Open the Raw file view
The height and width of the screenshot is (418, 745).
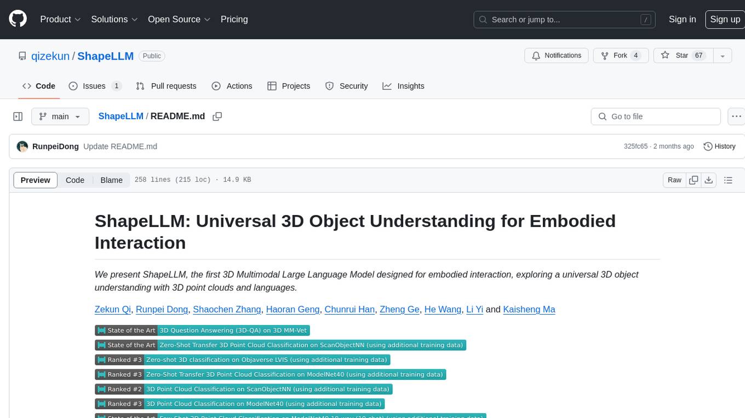(x=674, y=180)
